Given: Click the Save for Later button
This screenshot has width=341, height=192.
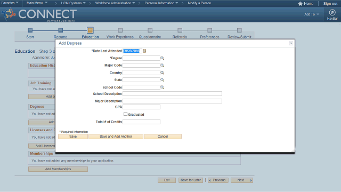Looking at the screenshot, I should [x=191, y=180].
